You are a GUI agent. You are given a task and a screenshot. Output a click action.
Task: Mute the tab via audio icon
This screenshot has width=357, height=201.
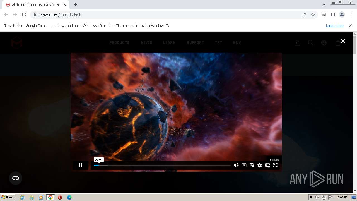pyautogui.click(x=59, y=5)
